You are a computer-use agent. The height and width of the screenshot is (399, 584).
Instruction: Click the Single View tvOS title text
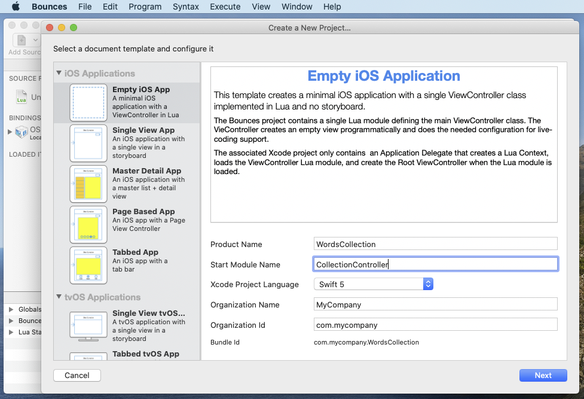pyautogui.click(x=149, y=313)
